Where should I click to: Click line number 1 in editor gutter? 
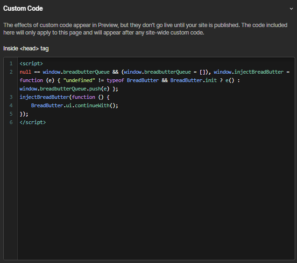(x=11, y=63)
